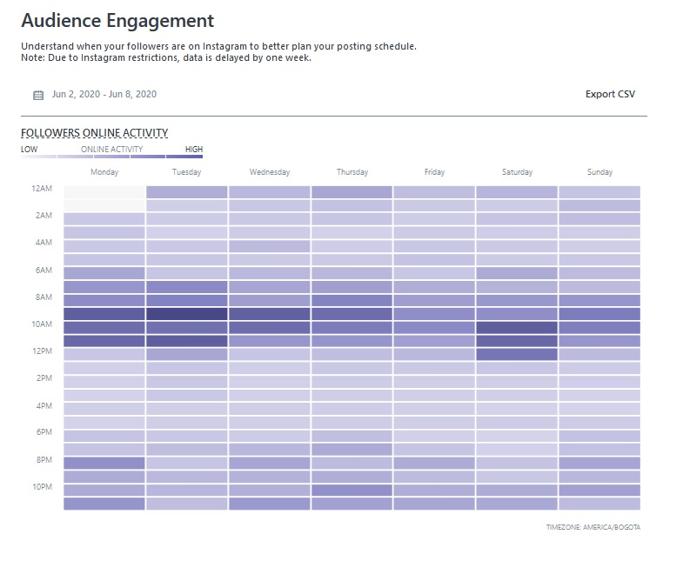
Task: Select the Saturday 12PM heatmap cell
Action: coord(517,355)
